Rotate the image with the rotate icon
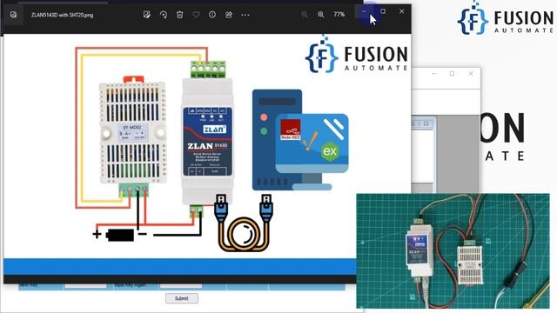Image resolution: width=557 pixels, height=313 pixels. [164, 15]
